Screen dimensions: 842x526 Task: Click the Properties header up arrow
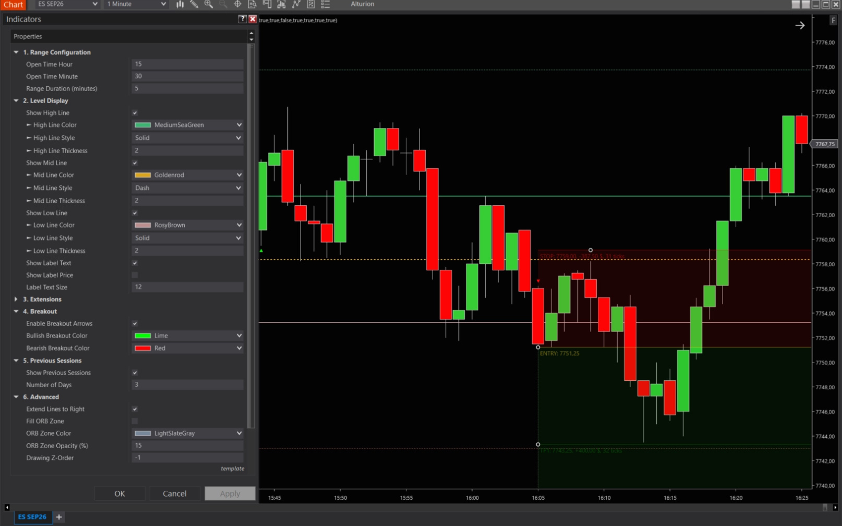click(x=251, y=34)
